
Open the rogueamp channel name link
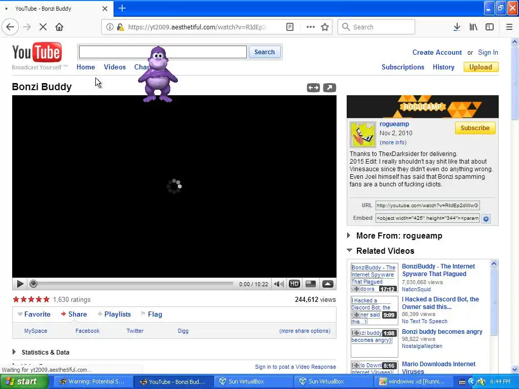[x=394, y=124]
